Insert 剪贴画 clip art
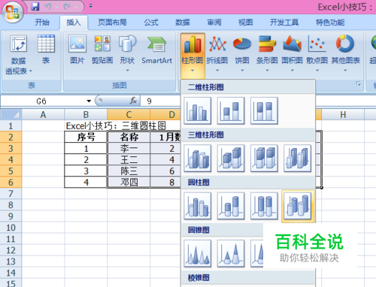Screen dimensions: 376x287 (102, 50)
